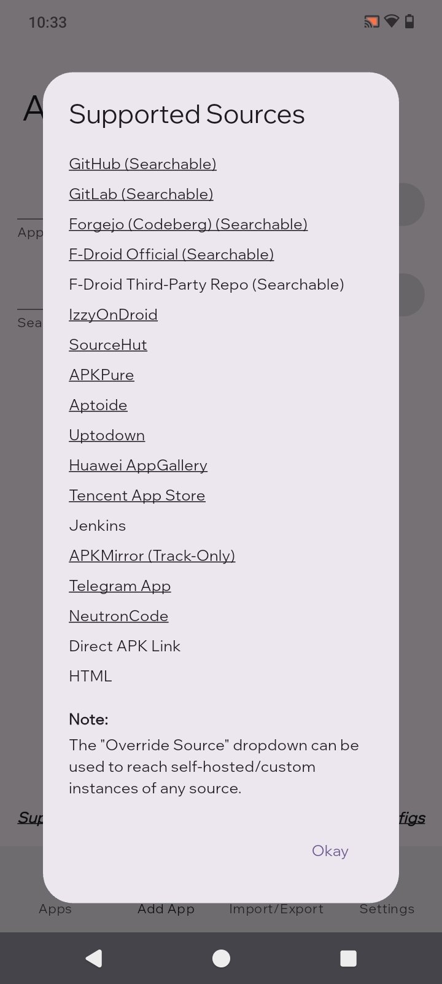Tap the Forgejo (Codeberg) source link
442x984 pixels.
pyautogui.click(x=188, y=224)
